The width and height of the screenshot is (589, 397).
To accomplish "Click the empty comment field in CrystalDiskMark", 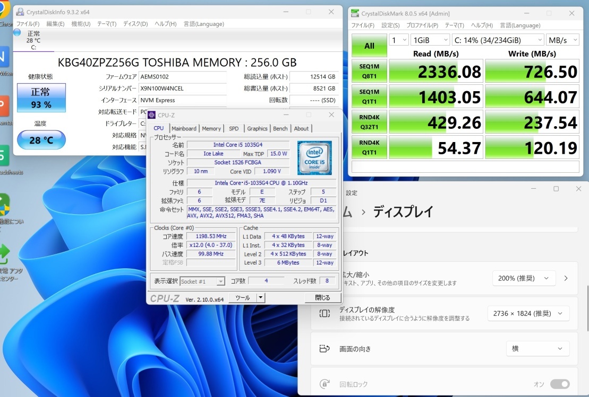I will click(x=465, y=167).
